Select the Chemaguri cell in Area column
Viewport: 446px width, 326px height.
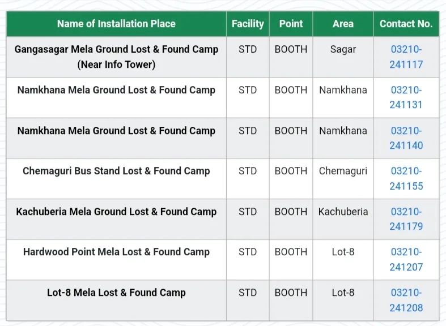pyautogui.click(x=343, y=171)
